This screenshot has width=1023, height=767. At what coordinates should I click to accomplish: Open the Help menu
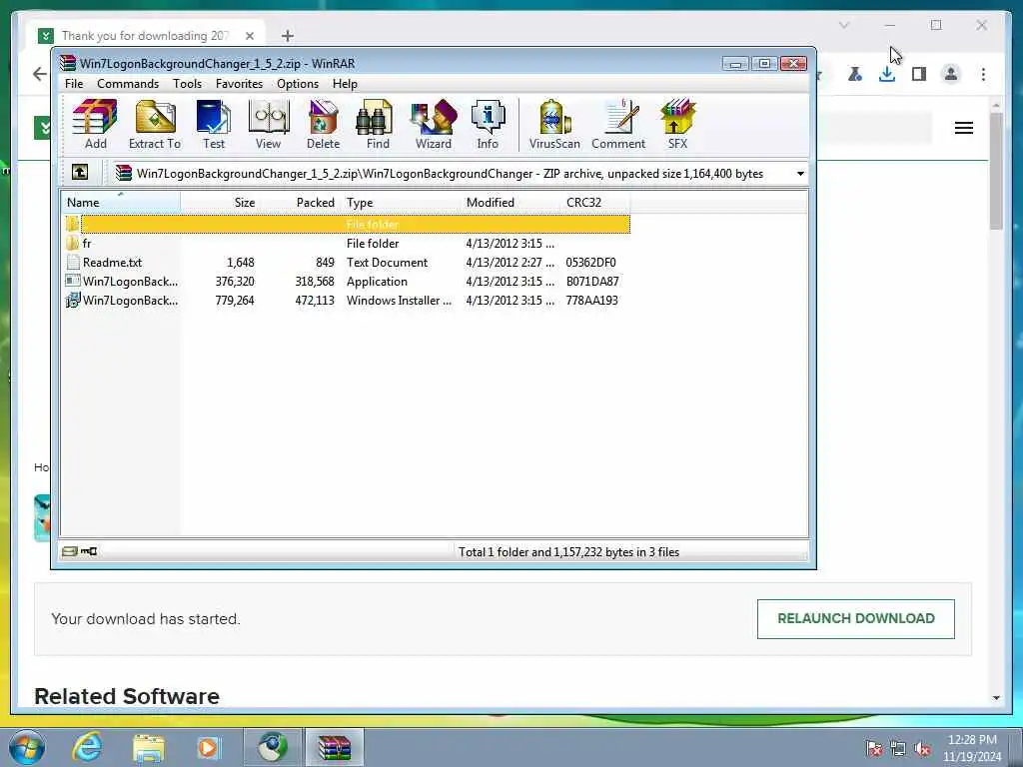(345, 84)
